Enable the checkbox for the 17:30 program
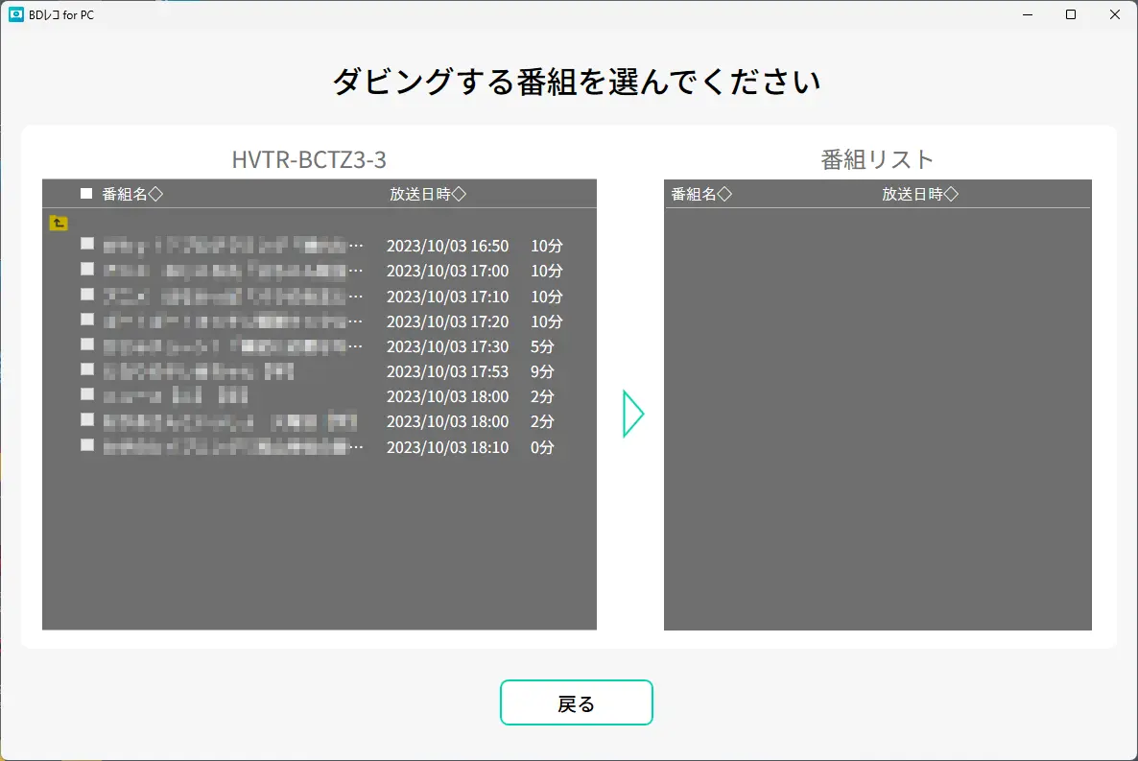1138x761 pixels. pos(87,344)
